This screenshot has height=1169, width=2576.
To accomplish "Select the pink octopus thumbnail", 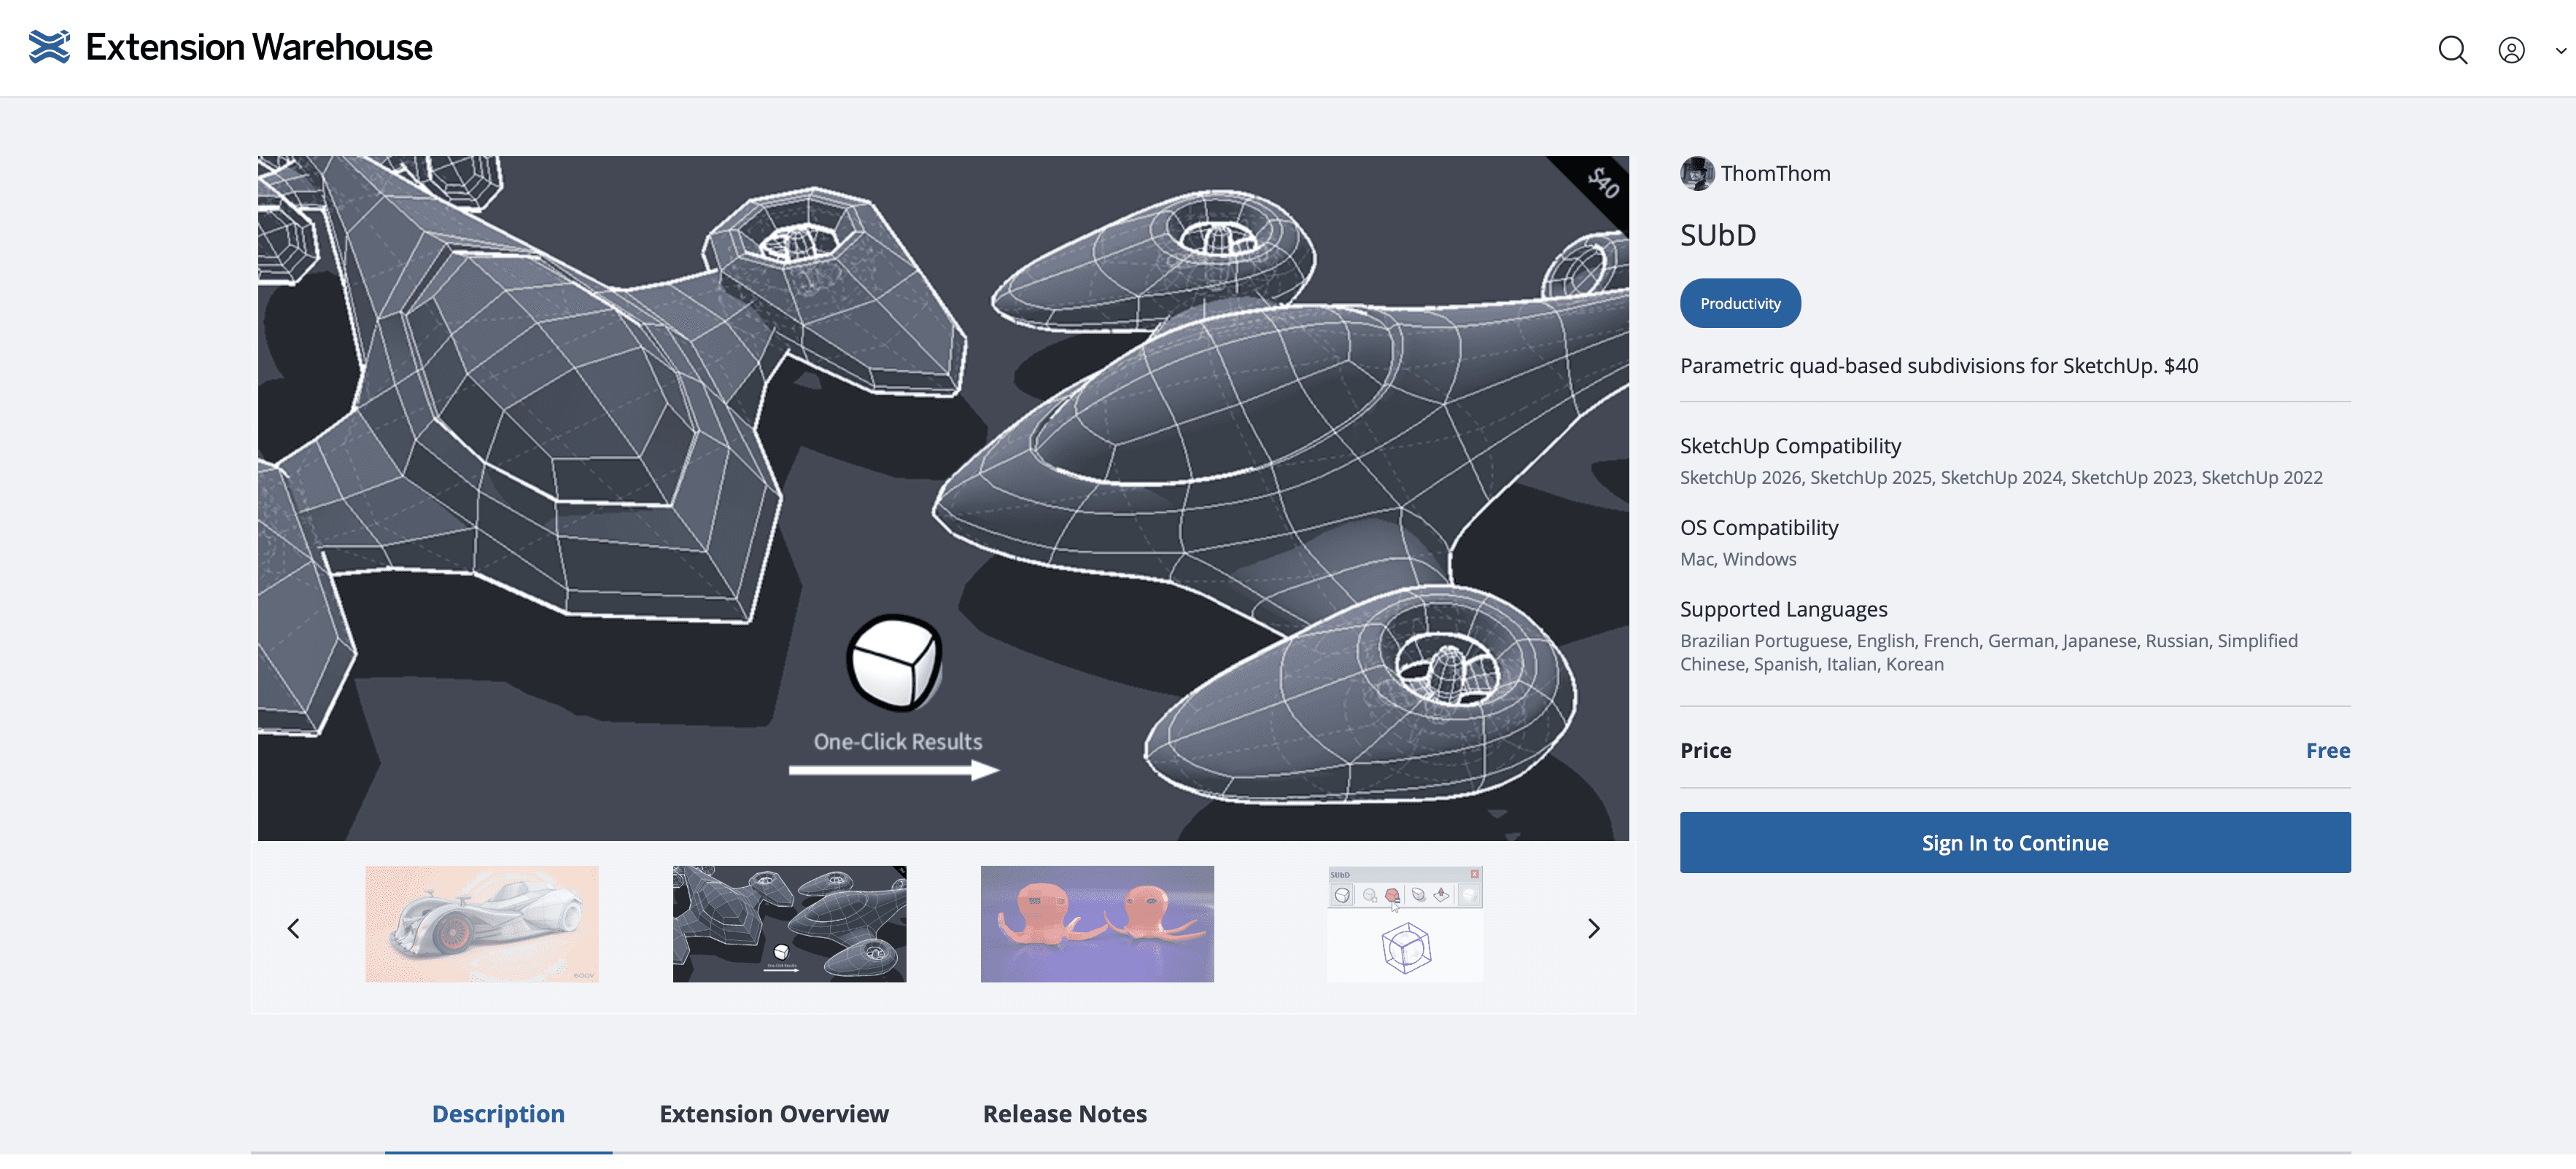I will pyautogui.click(x=1096, y=923).
